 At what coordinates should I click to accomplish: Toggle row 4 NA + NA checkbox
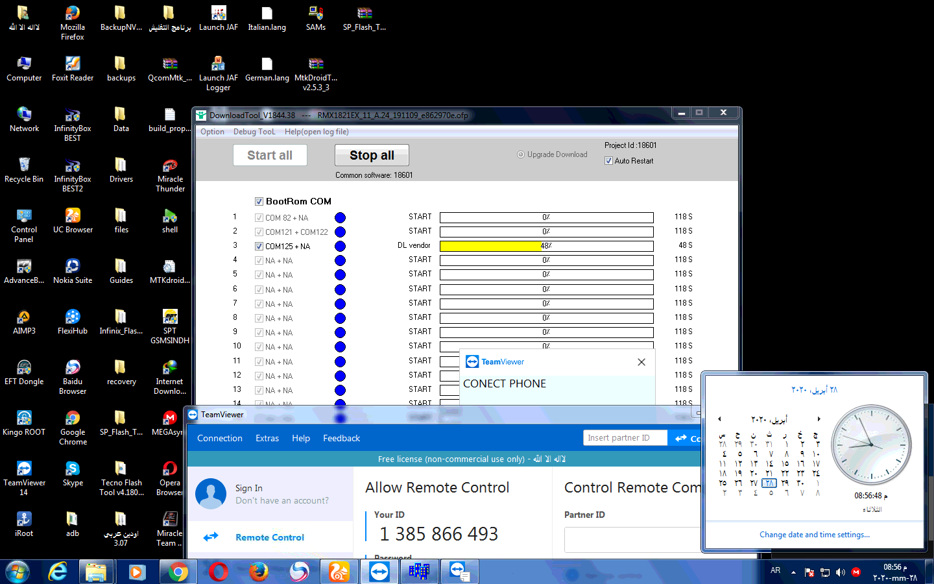tap(259, 260)
